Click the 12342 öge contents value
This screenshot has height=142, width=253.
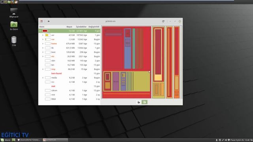82,39
